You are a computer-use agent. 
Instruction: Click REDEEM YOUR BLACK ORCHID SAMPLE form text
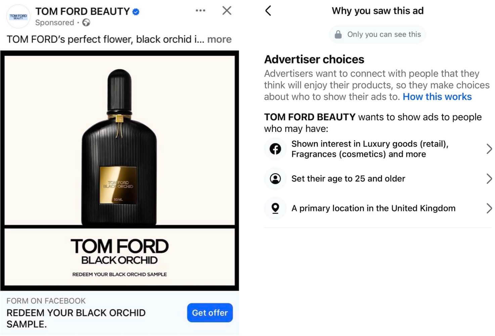coord(76,318)
